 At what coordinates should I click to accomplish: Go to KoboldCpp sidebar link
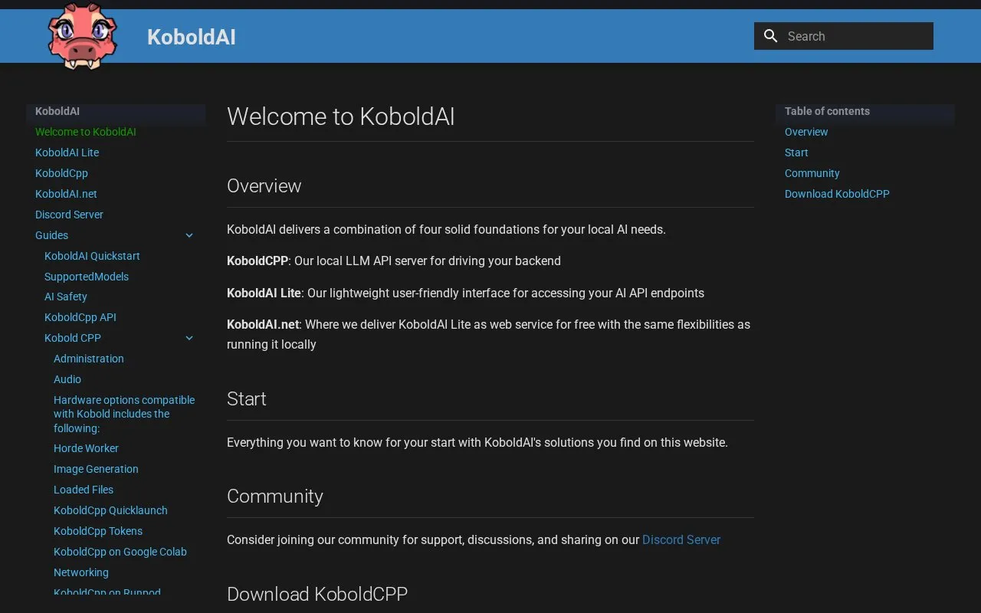(61, 173)
